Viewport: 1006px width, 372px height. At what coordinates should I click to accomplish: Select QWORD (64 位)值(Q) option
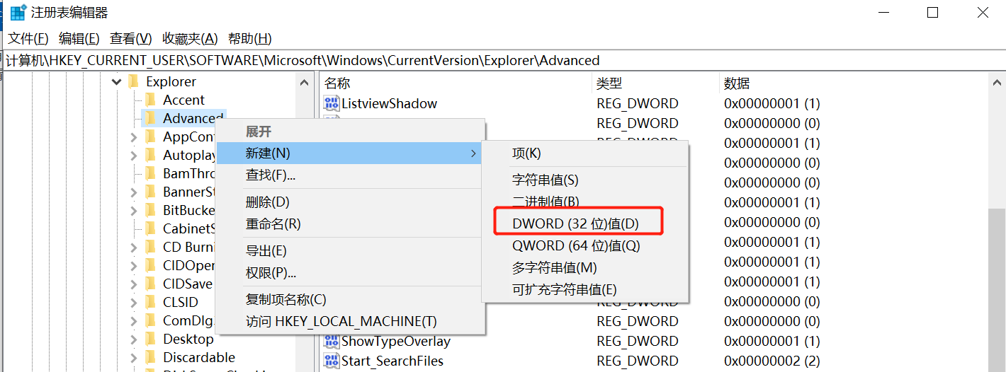pos(584,246)
